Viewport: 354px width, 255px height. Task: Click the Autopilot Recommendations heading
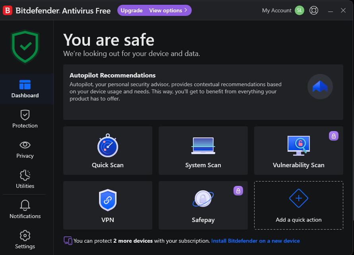coord(113,75)
